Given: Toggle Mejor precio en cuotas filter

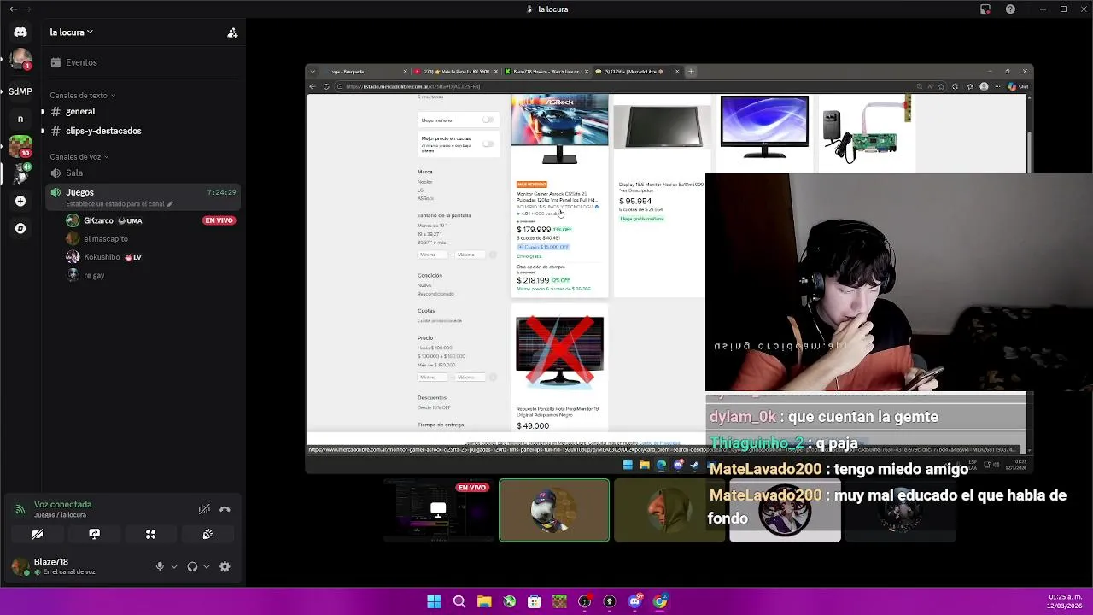Looking at the screenshot, I should pos(488,142).
